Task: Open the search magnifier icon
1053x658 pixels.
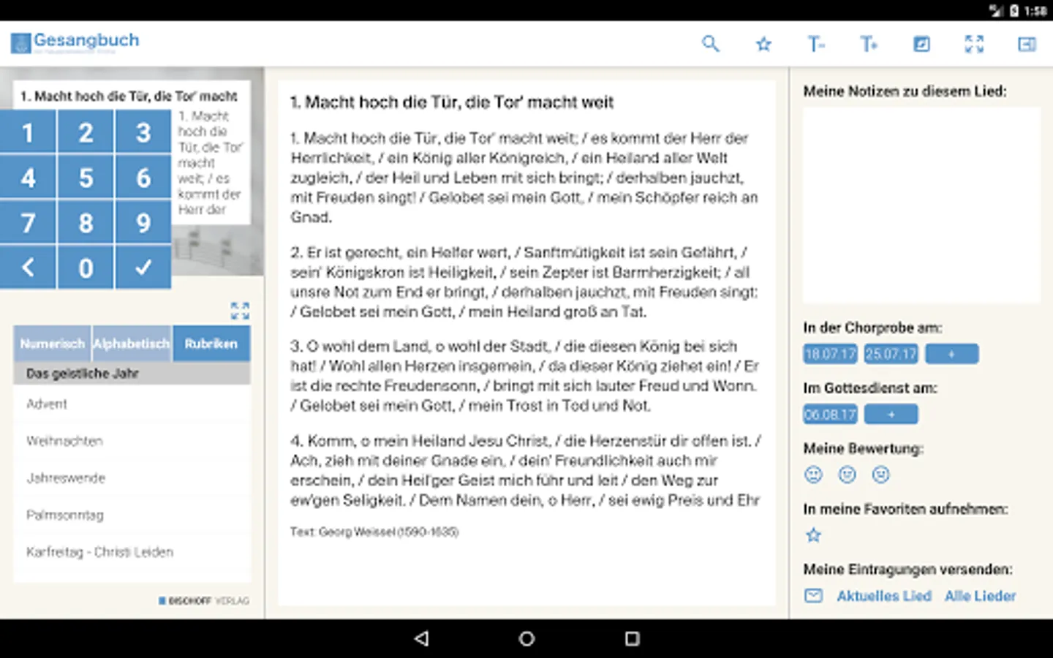Action: tap(710, 44)
